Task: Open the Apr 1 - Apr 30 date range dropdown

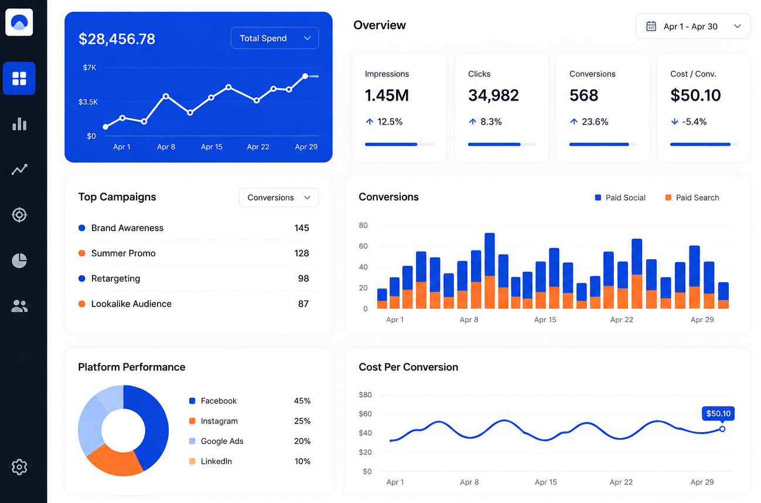Action: point(693,26)
